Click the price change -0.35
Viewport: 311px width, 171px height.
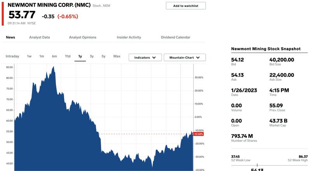click(48, 16)
